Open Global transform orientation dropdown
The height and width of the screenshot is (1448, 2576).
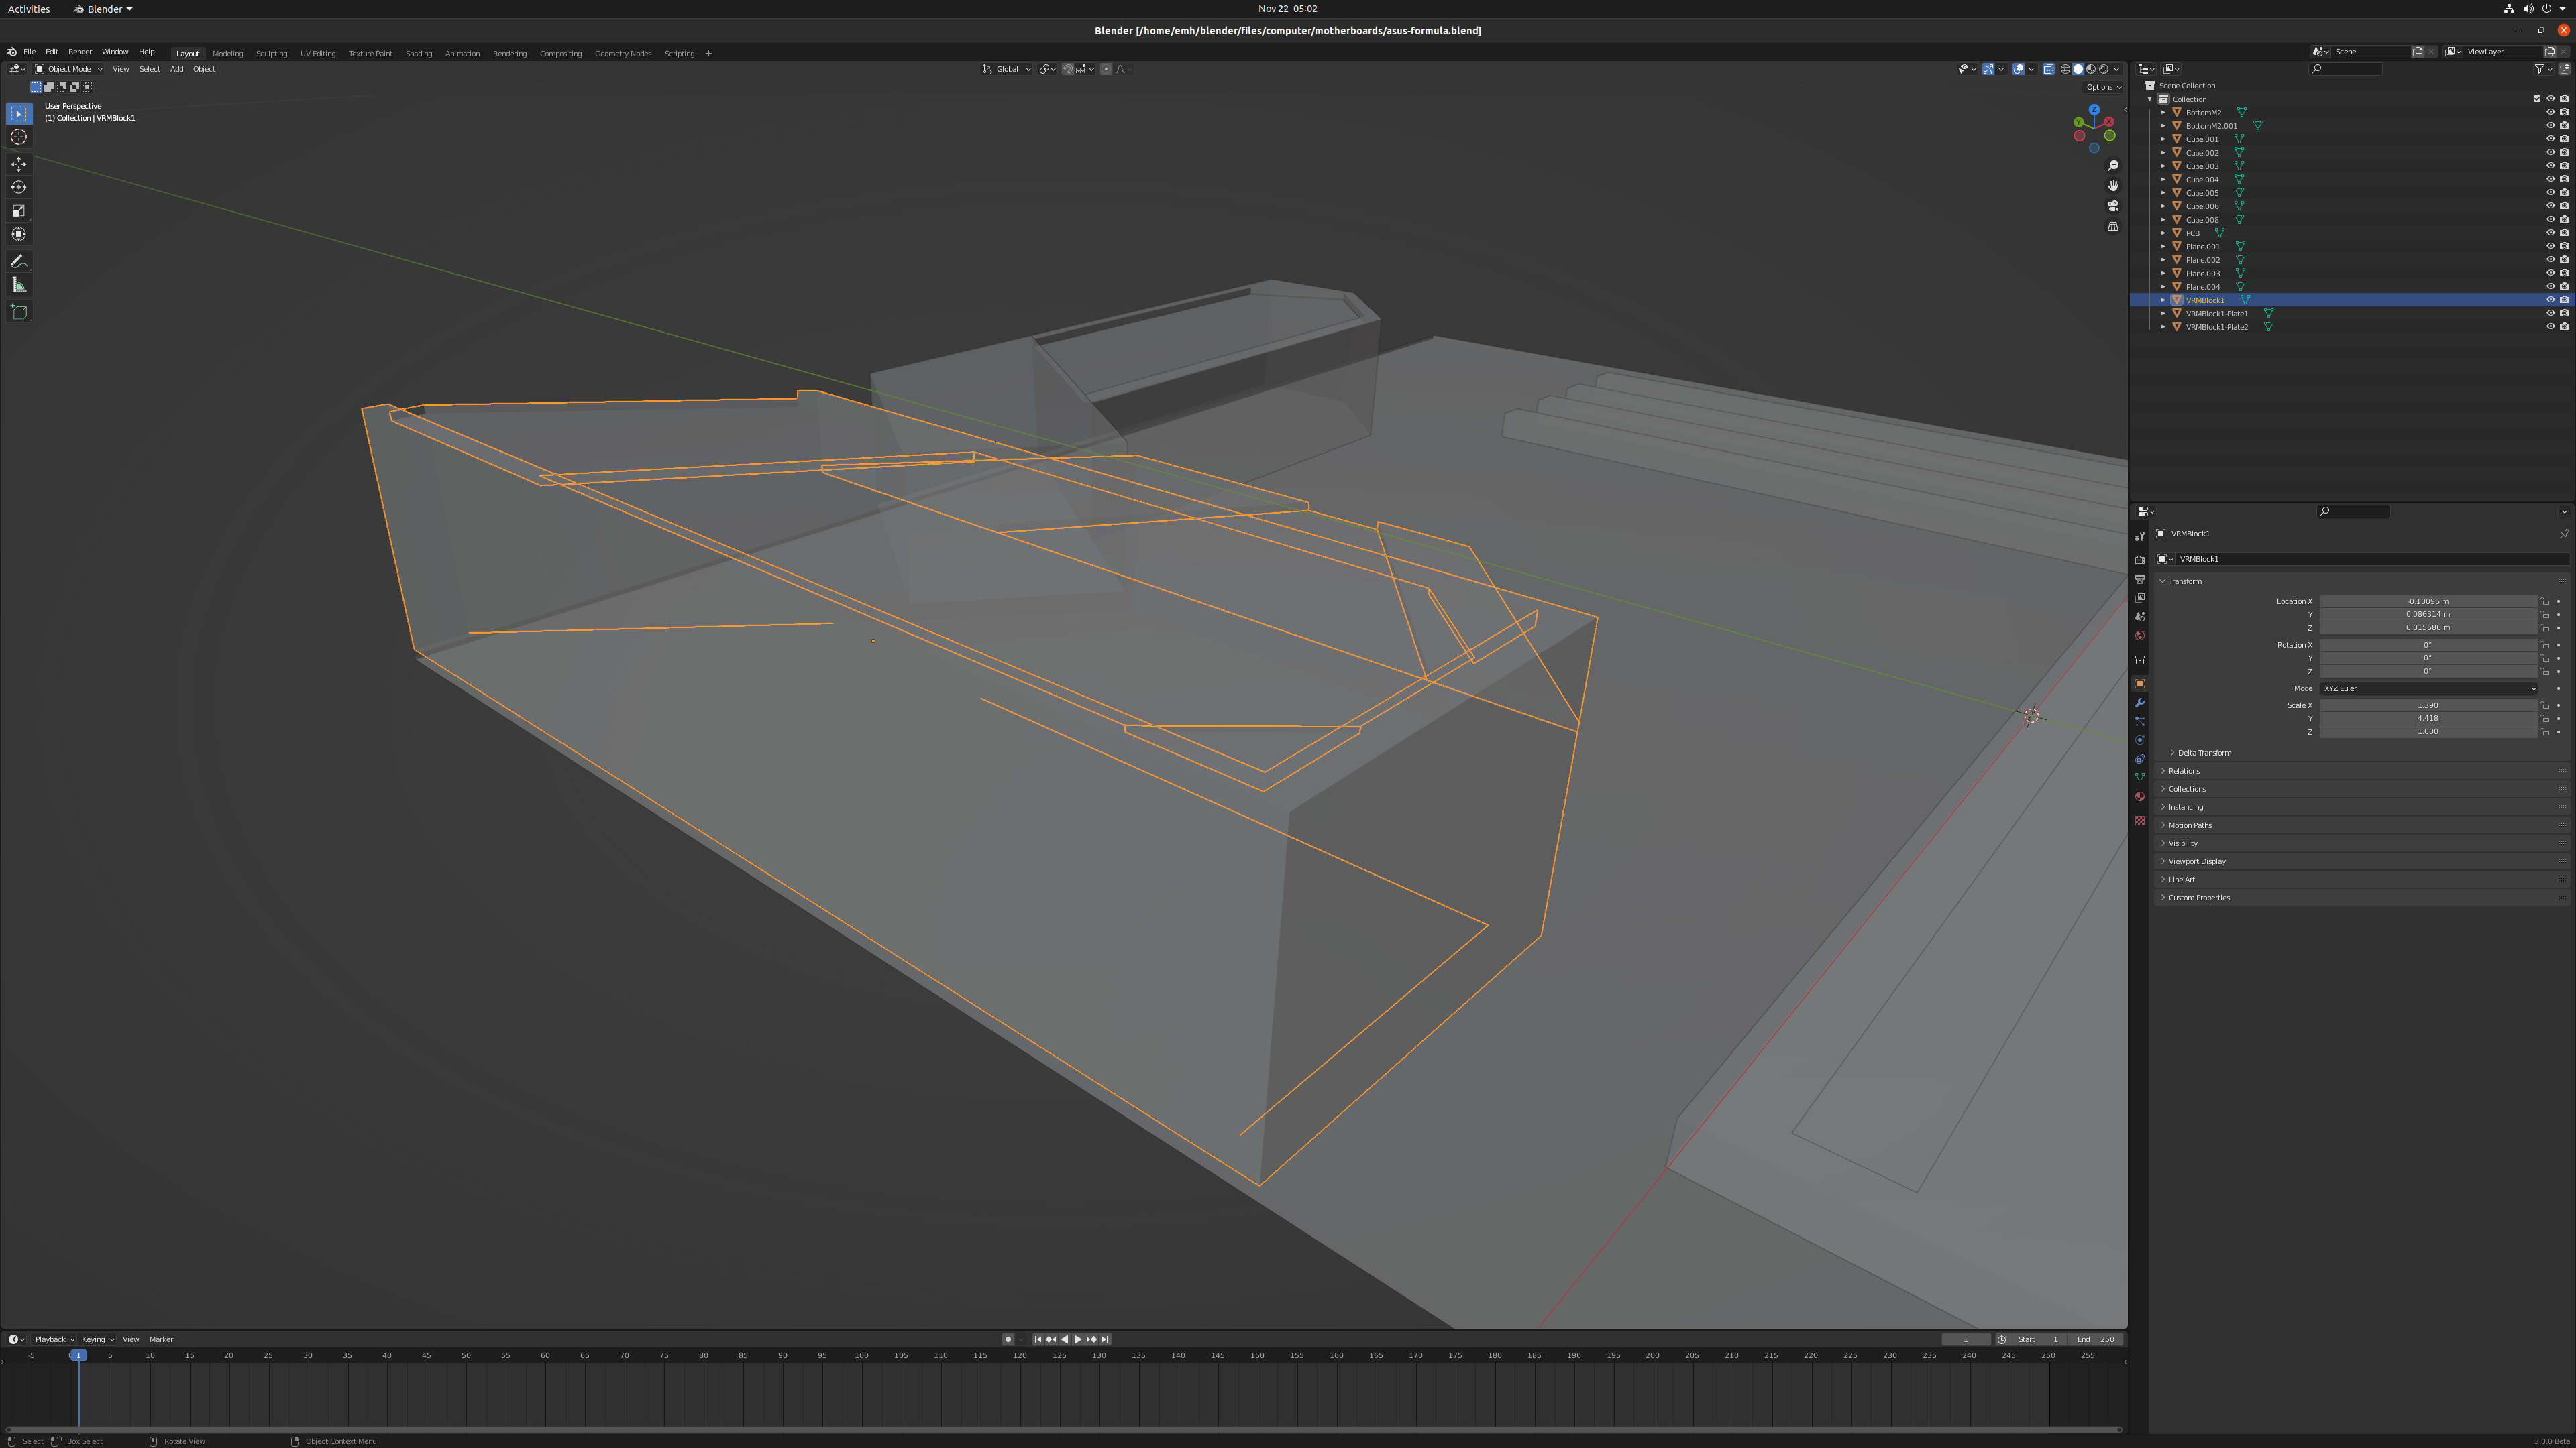(1007, 69)
